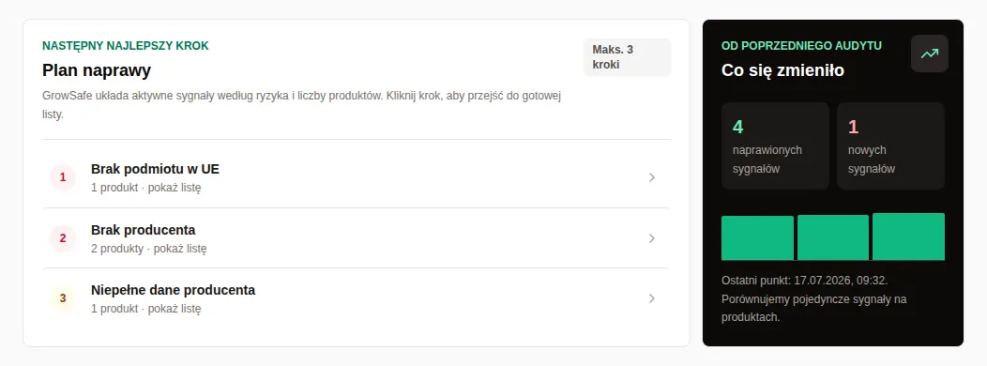Open the Brak podmiotu w UE step
987x366 pixels.
point(357,177)
